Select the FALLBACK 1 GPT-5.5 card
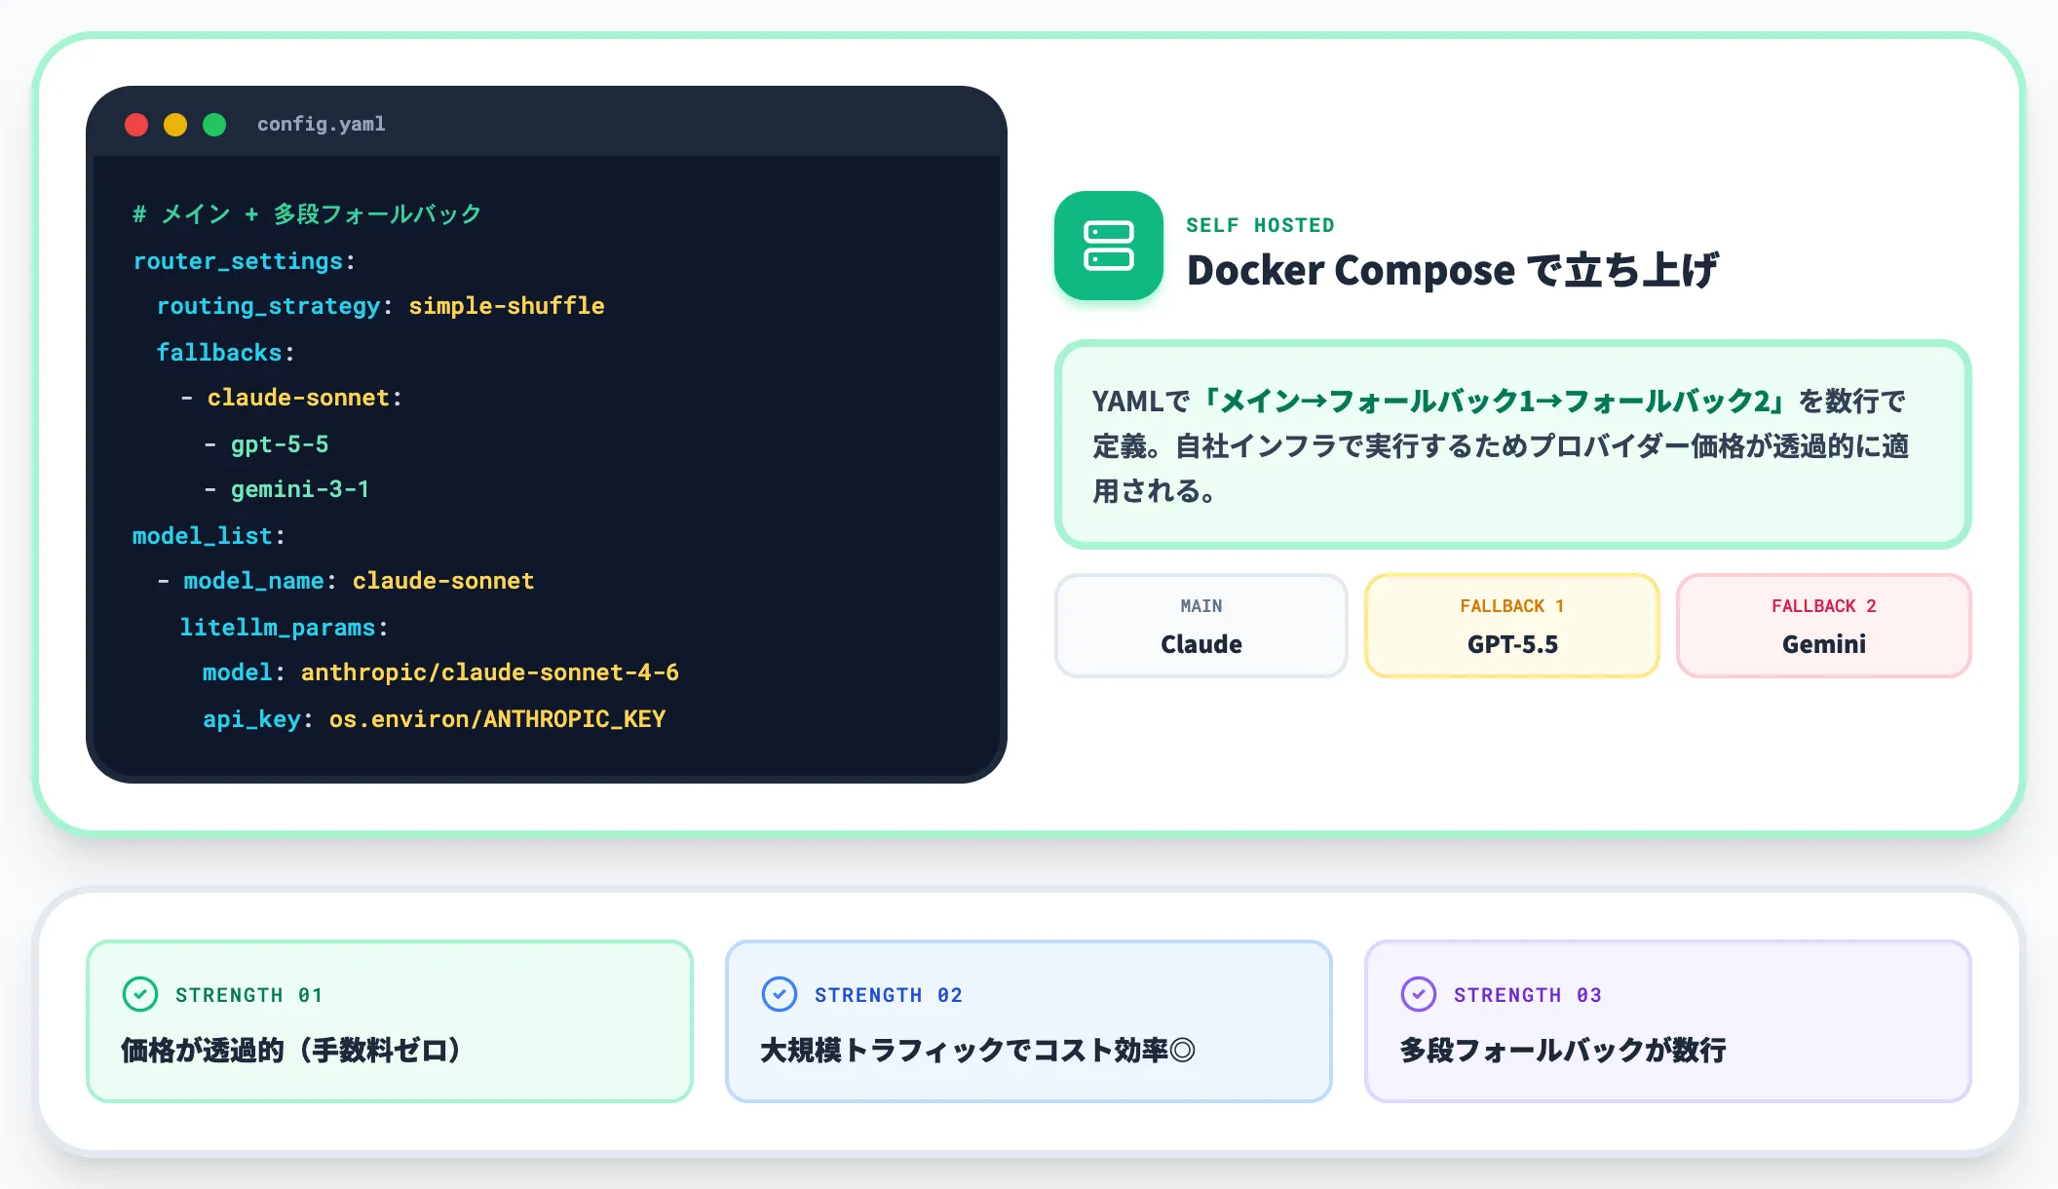 click(1512, 626)
